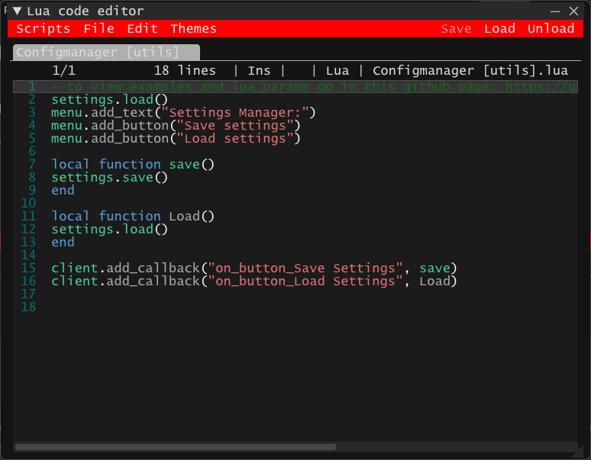Click the Ins mode indicator in status bar
This screenshot has height=460, width=591.
259,70
